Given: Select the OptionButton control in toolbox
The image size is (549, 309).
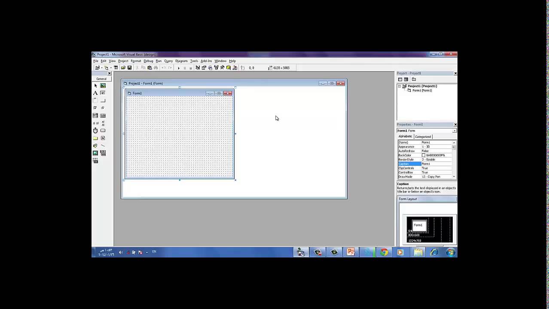Looking at the screenshot, I should (103, 108).
